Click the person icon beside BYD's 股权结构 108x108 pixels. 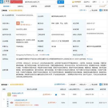(49, 103)
